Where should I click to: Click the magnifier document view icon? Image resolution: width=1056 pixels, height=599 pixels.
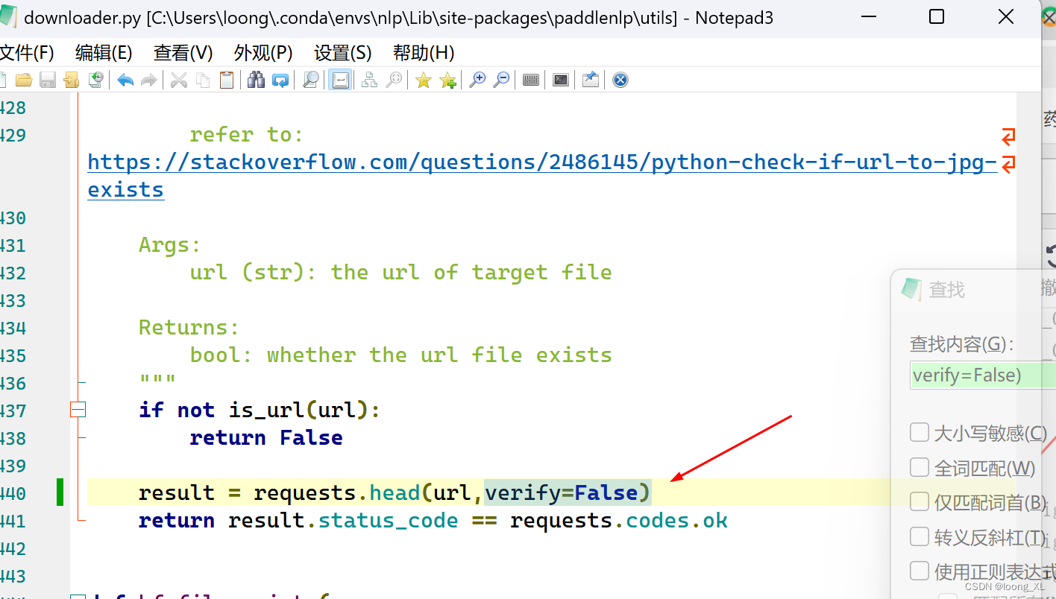coord(310,80)
